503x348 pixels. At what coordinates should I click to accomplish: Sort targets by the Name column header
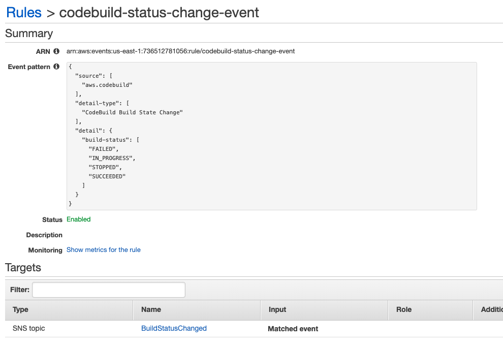pyautogui.click(x=151, y=309)
